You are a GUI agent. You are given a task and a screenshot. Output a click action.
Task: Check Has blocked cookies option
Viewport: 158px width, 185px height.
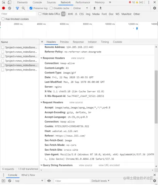pos(3,19)
